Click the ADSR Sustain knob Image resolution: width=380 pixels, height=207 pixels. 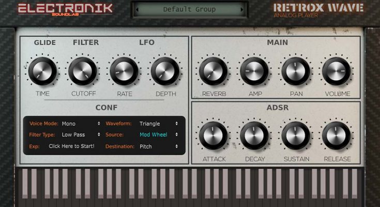295,136
